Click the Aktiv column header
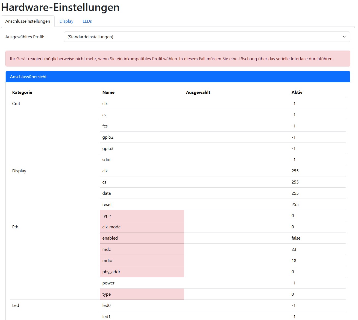Viewport: 358px width, 320px height. click(x=297, y=92)
